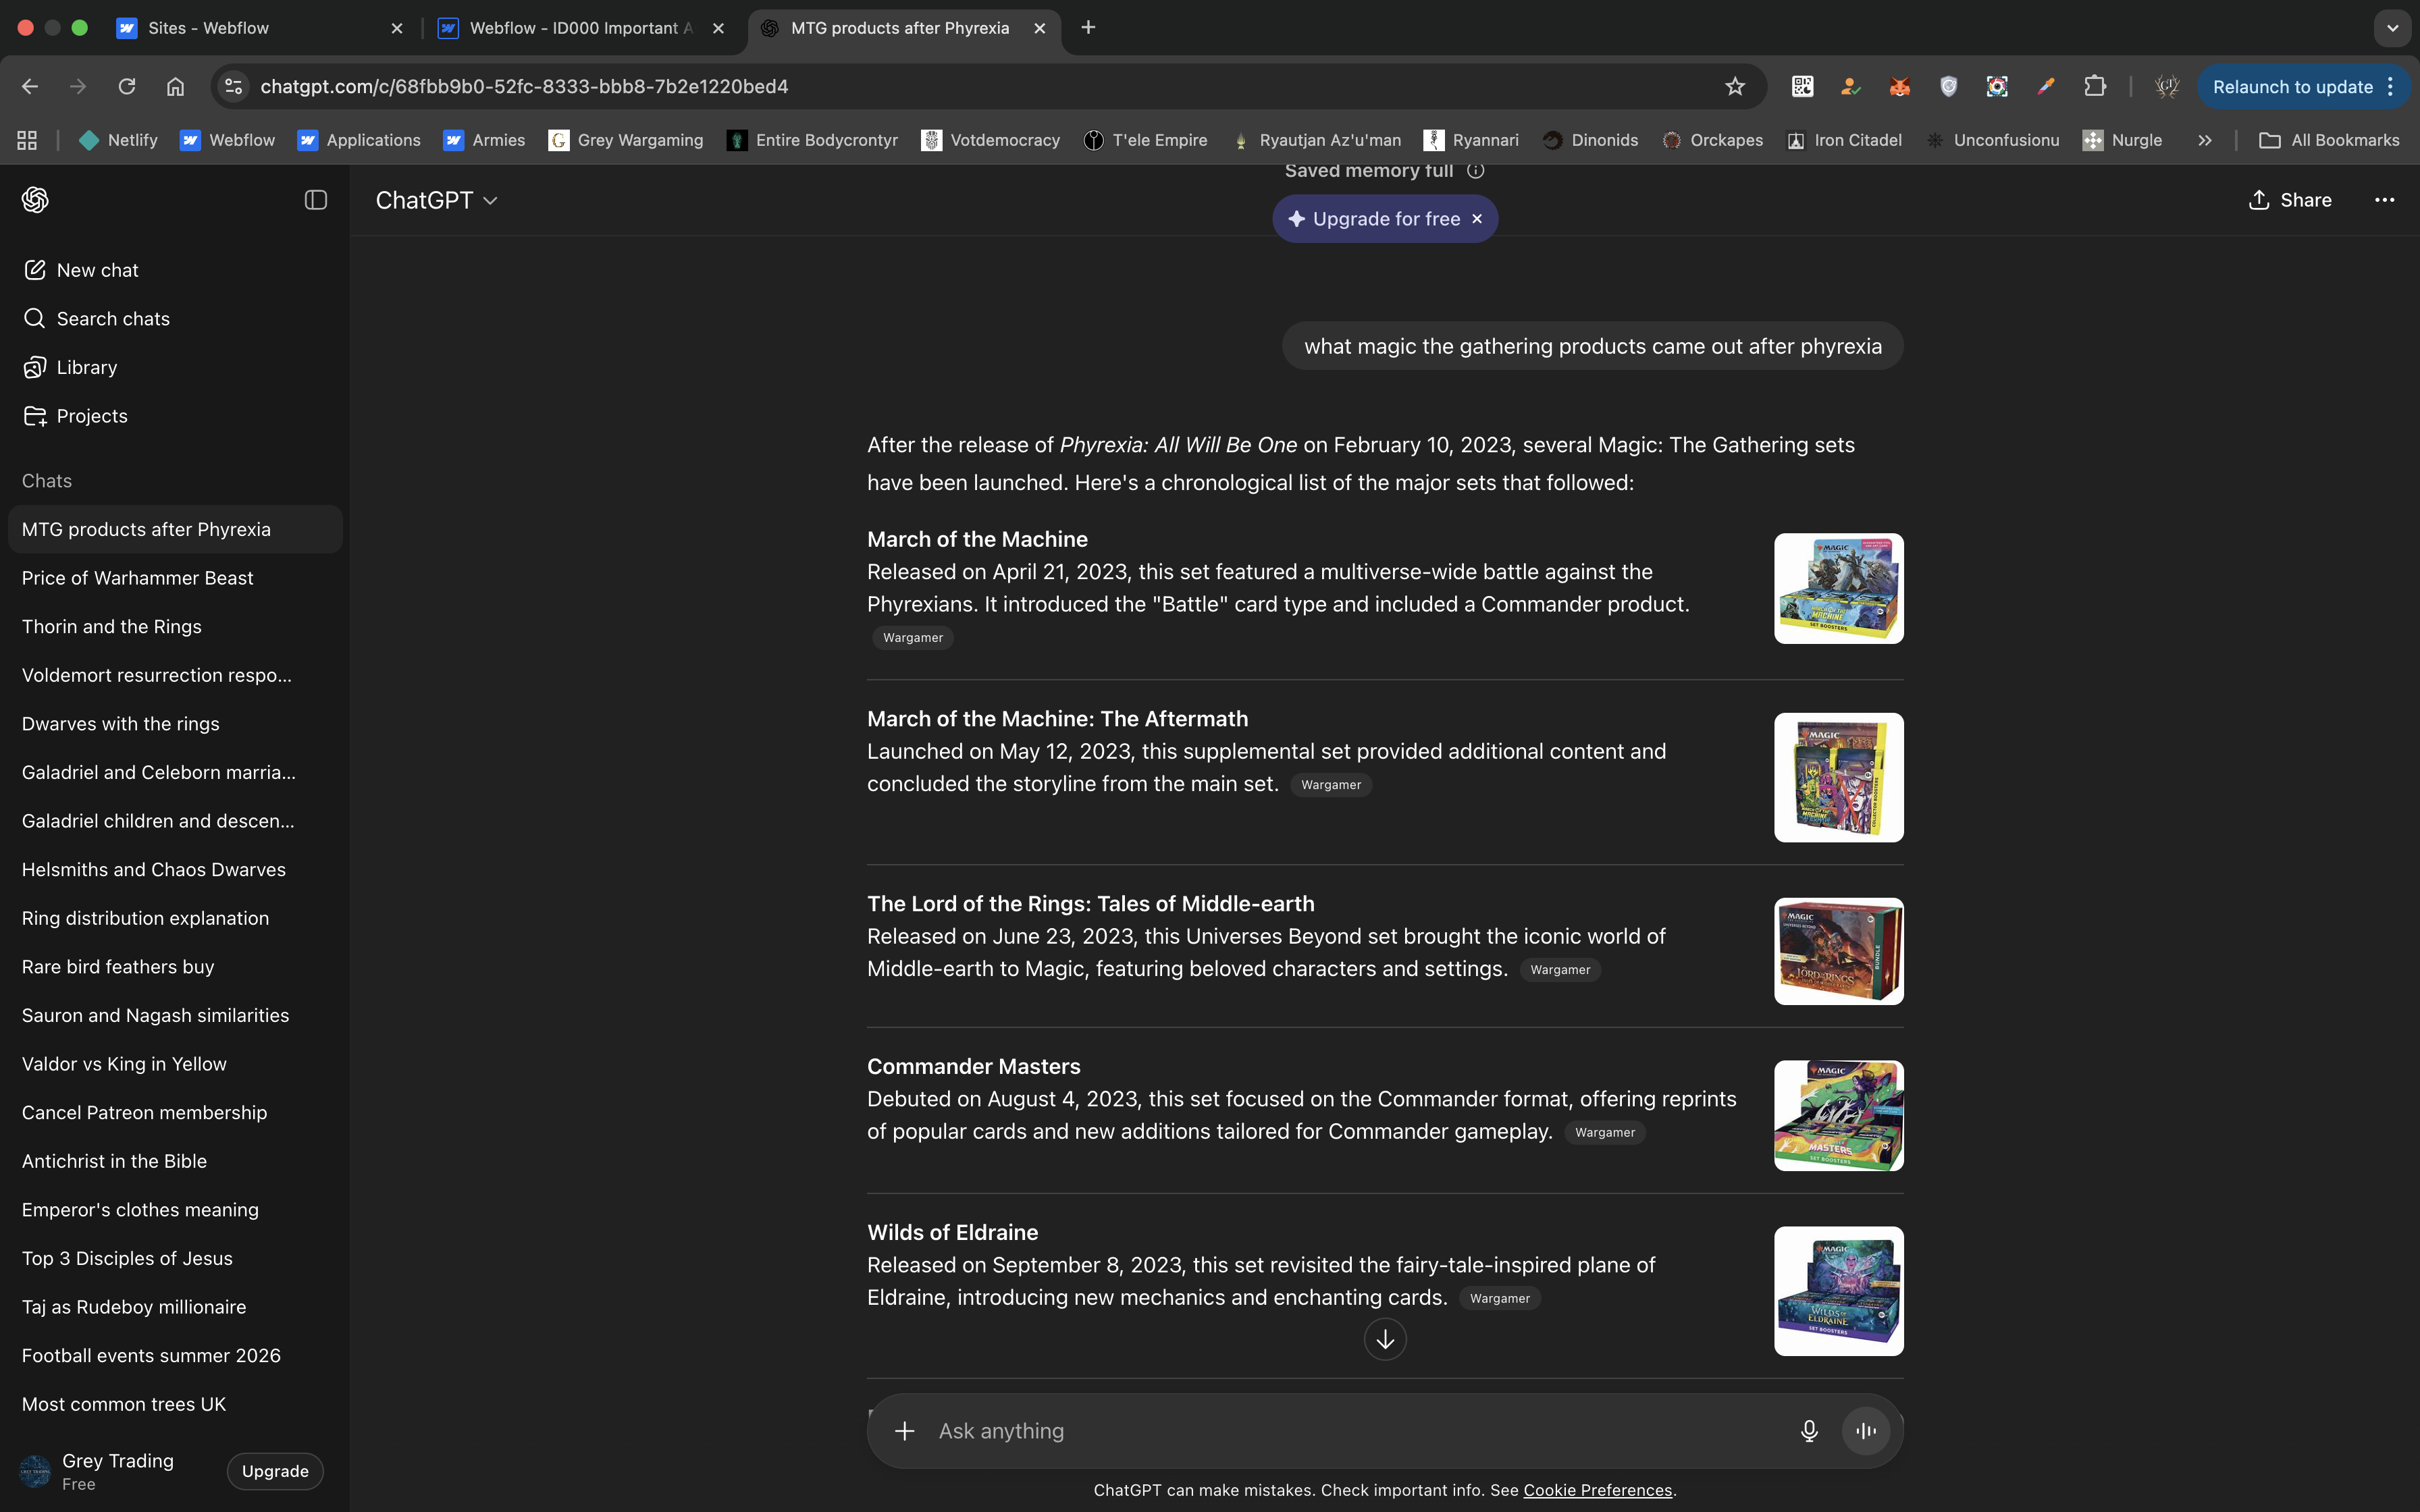Bookmark this page with star icon
The height and width of the screenshot is (1512, 2420).
[1735, 87]
